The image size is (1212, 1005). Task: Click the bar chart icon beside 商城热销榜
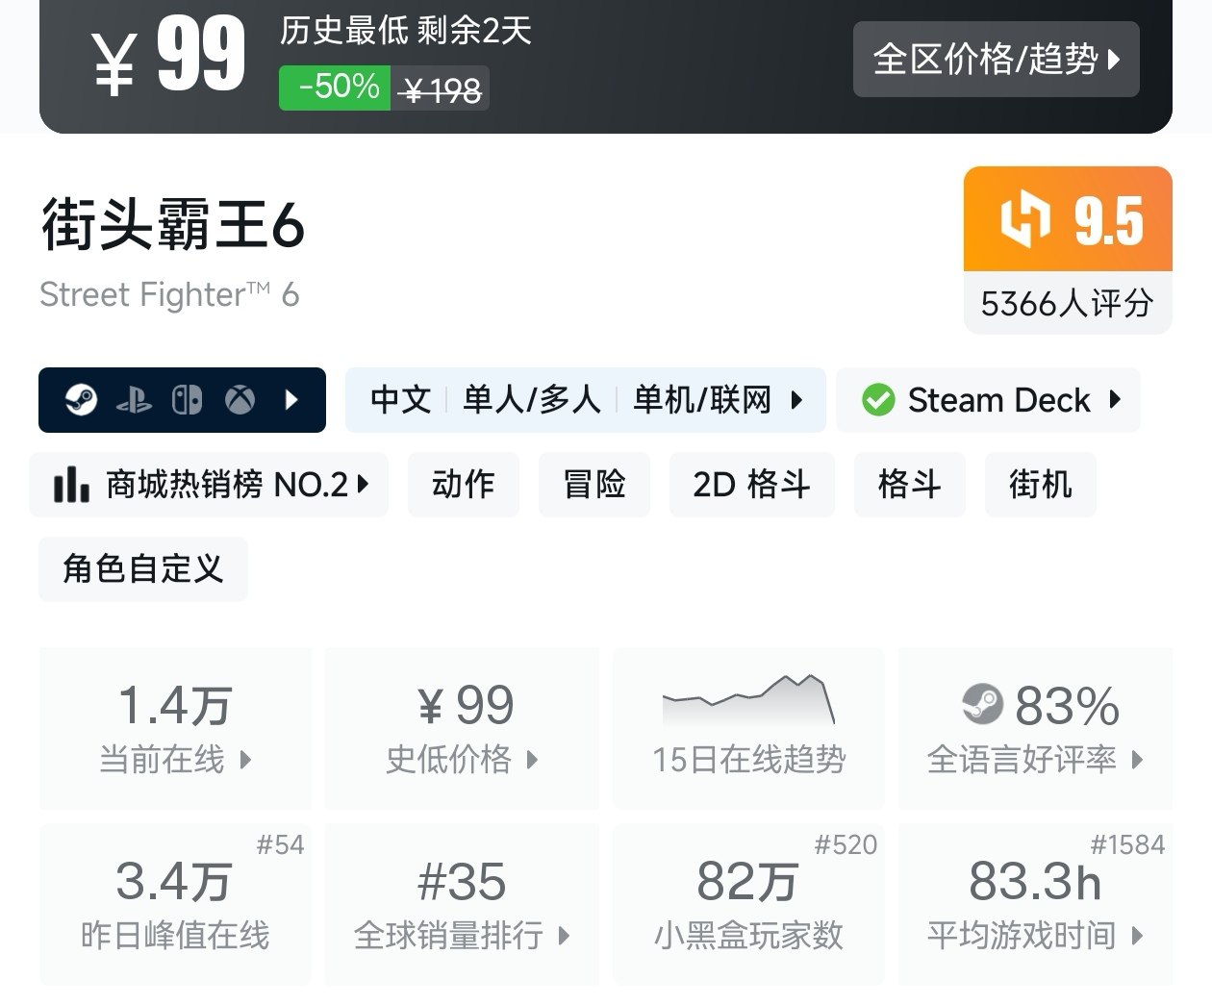[x=72, y=485]
